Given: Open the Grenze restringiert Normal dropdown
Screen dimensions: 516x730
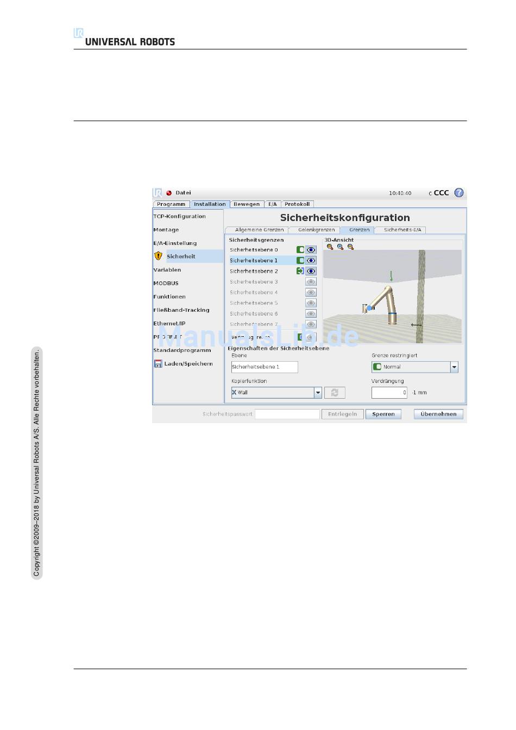Looking at the screenshot, I should click(415, 367).
